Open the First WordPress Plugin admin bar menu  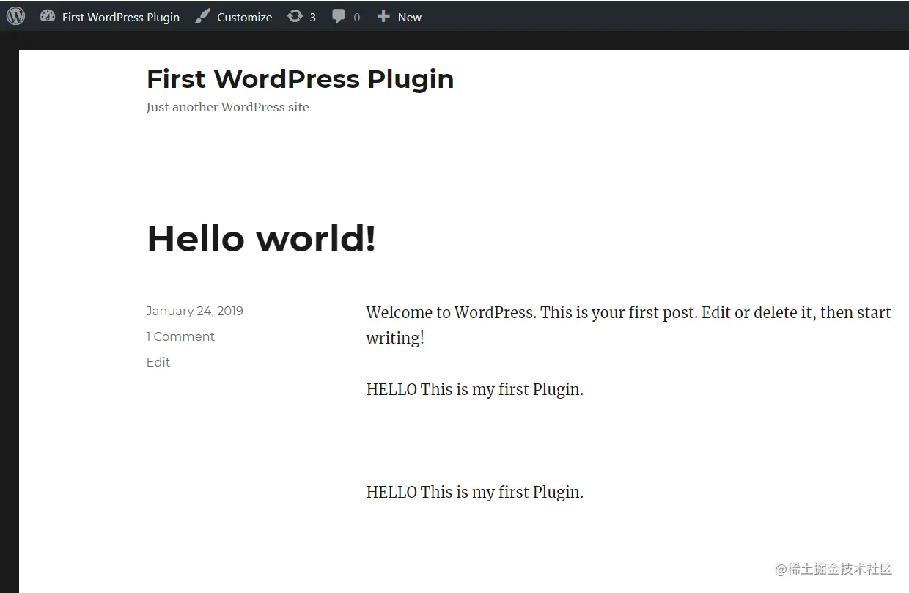(110, 17)
